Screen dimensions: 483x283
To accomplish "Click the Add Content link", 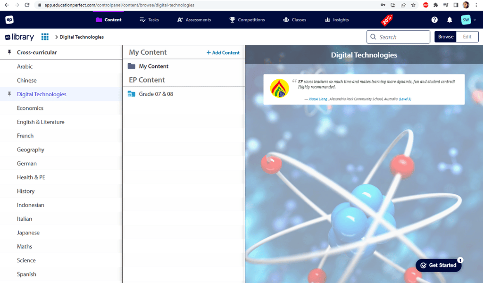I will [x=223, y=53].
